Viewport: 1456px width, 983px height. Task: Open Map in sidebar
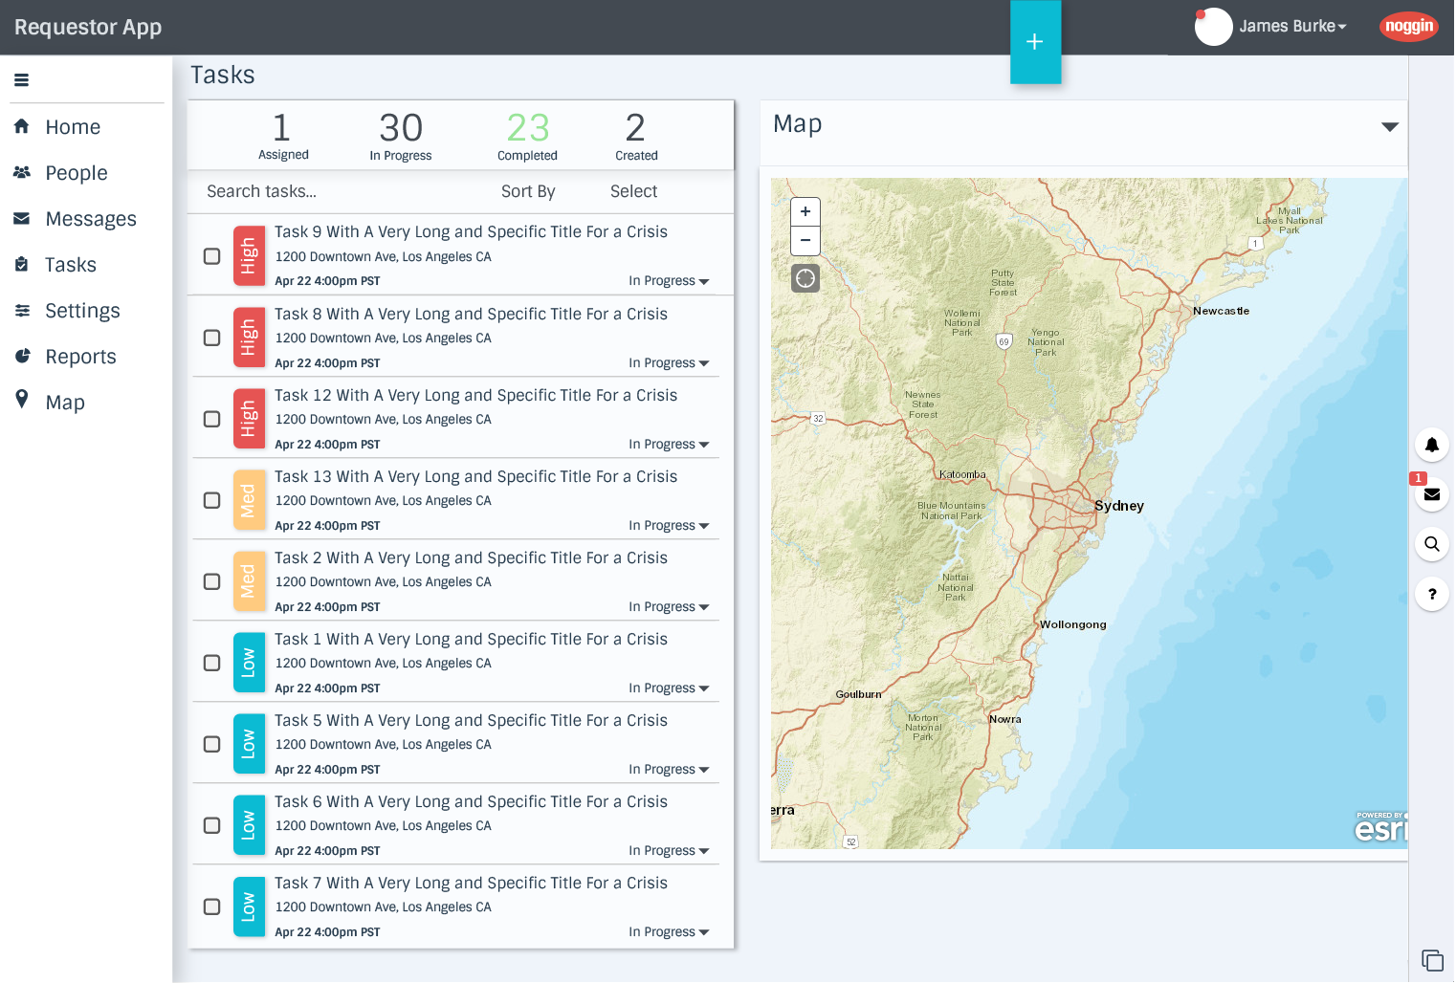(x=65, y=403)
